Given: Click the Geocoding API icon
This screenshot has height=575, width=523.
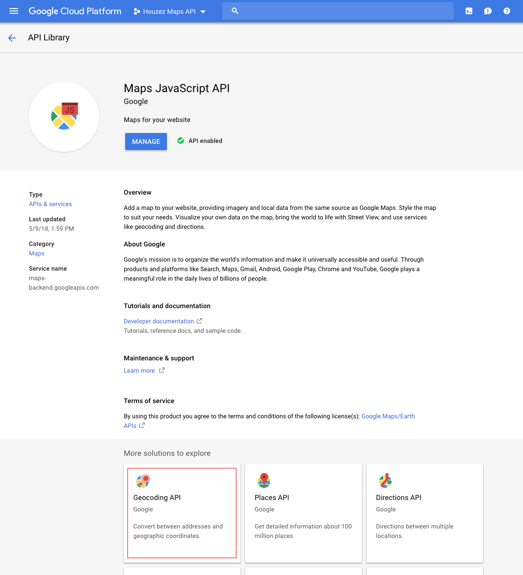Looking at the screenshot, I should coord(143,481).
